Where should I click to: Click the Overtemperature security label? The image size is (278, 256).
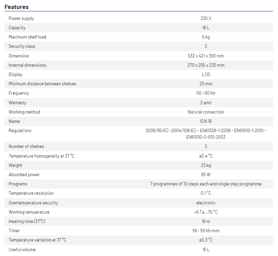coord(33,203)
